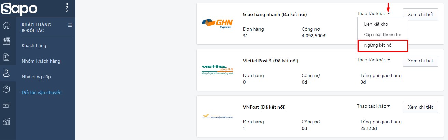Click Xem chi tiết for VNPost

click(x=420, y=107)
